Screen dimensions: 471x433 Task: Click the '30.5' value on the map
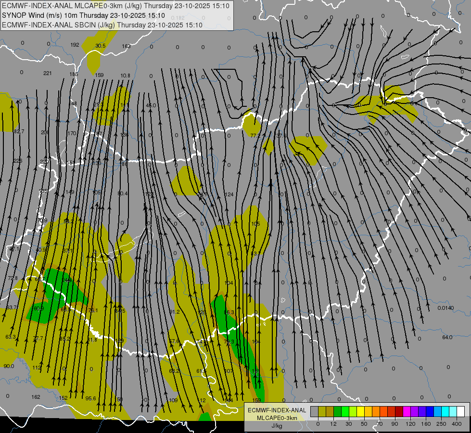pyautogui.click(x=101, y=46)
